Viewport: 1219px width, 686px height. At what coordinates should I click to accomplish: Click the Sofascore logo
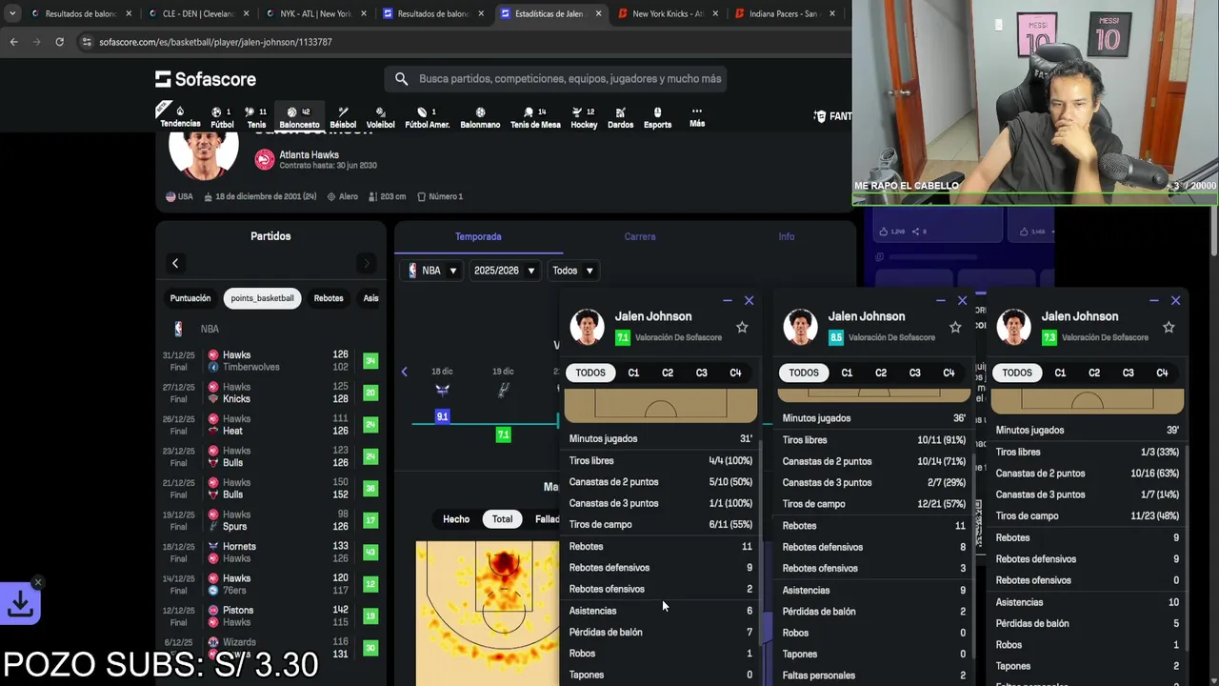[206, 79]
